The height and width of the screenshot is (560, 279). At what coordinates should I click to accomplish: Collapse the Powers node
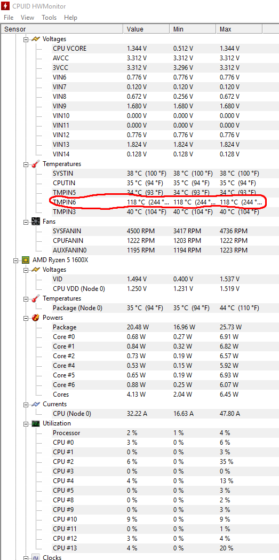[x=26, y=318]
